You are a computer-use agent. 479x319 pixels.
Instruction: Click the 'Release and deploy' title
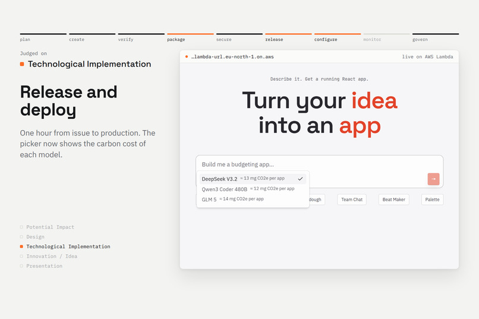tap(69, 101)
